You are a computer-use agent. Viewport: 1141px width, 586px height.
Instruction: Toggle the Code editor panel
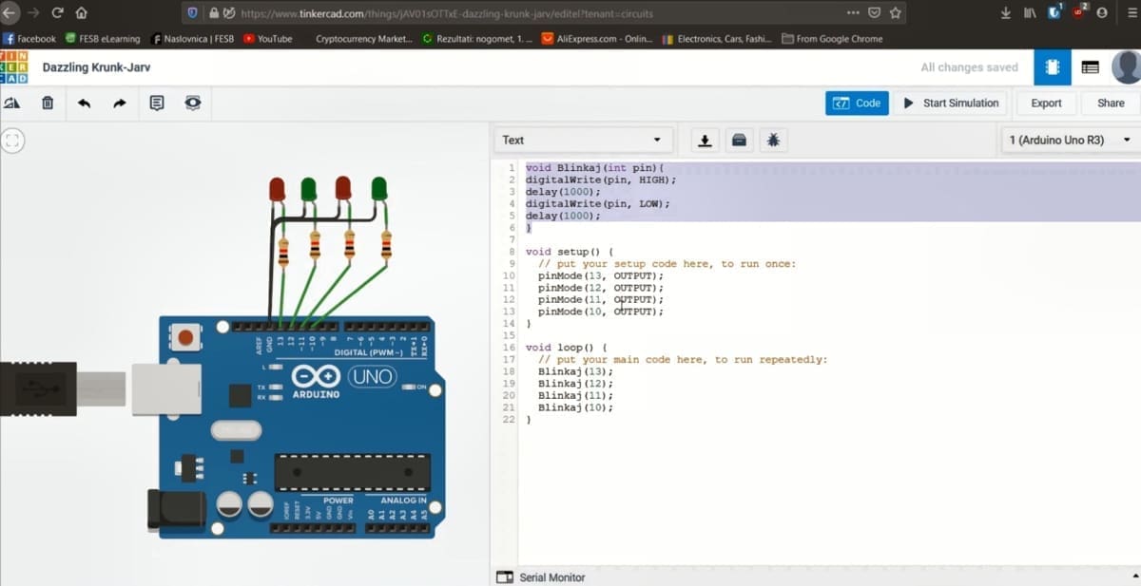[857, 103]
